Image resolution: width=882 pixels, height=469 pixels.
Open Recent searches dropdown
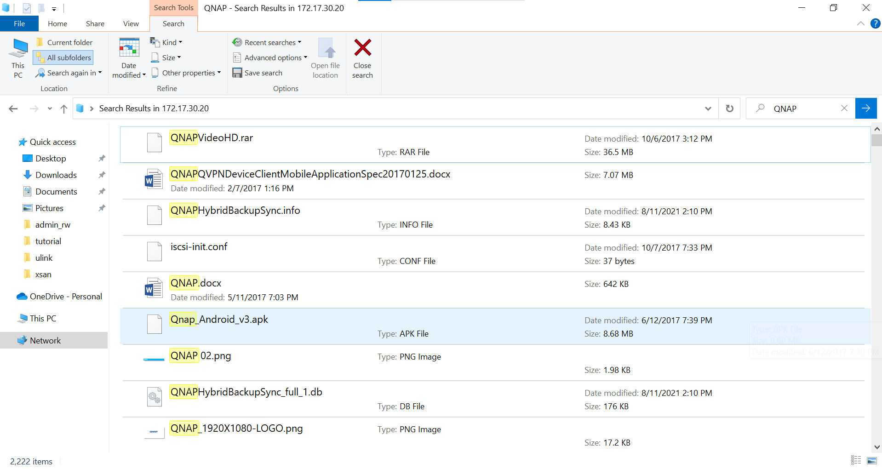267,42
